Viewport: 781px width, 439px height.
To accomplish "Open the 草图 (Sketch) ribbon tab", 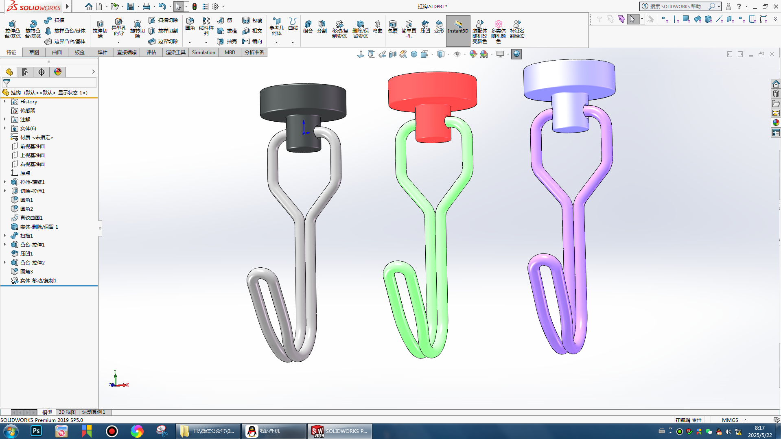I will (x=34, y=52).
